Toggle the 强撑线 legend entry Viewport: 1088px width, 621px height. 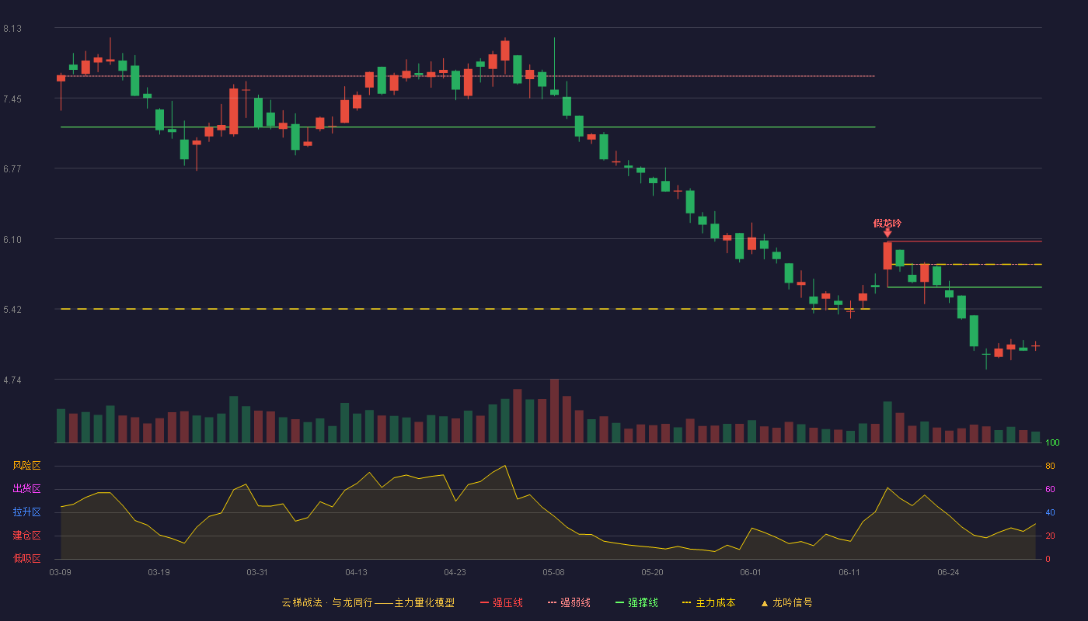[637, 602]
